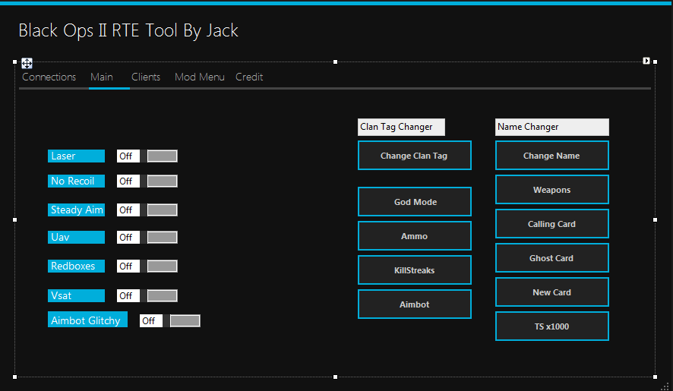Open the smart-tag arrow on tab control
The height and width of the screenshot is (391, 673).
point(646,61)
